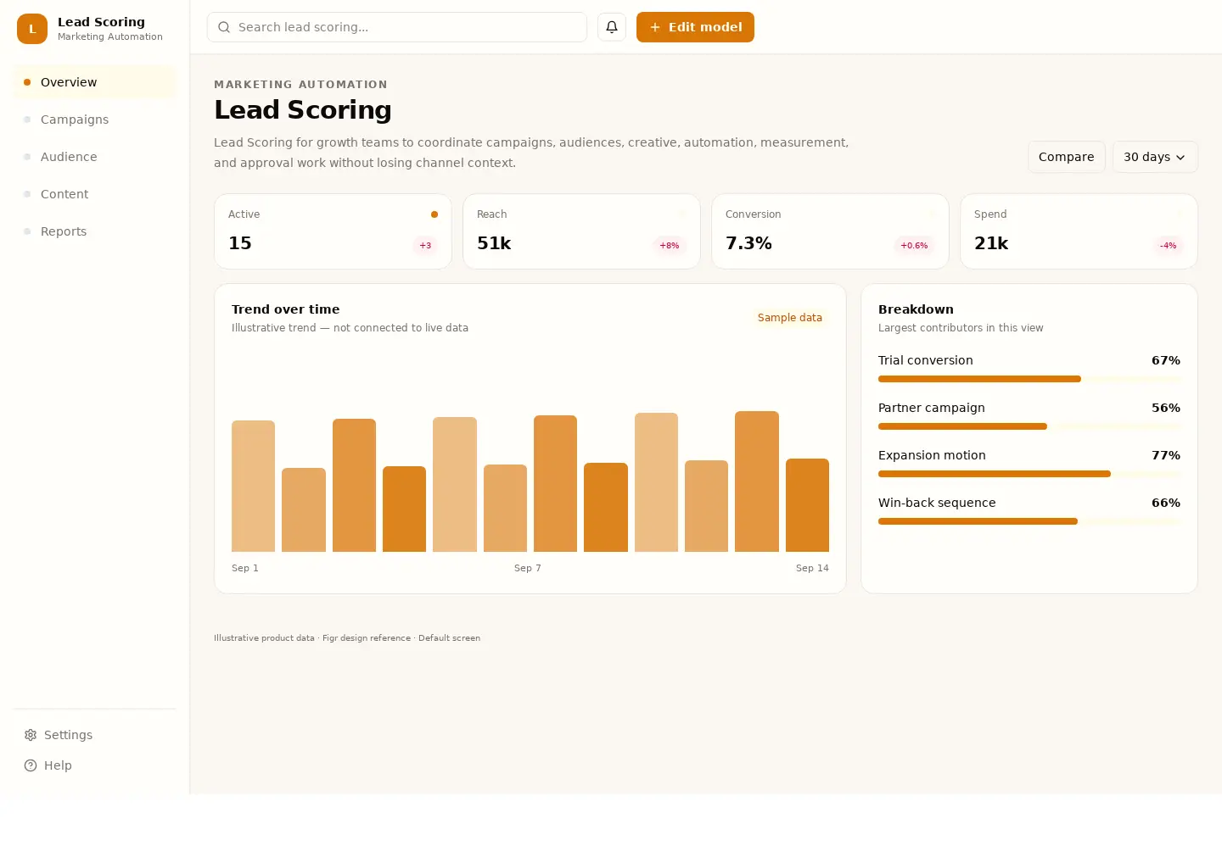Open the Campaigns section

tap(94, 120)
